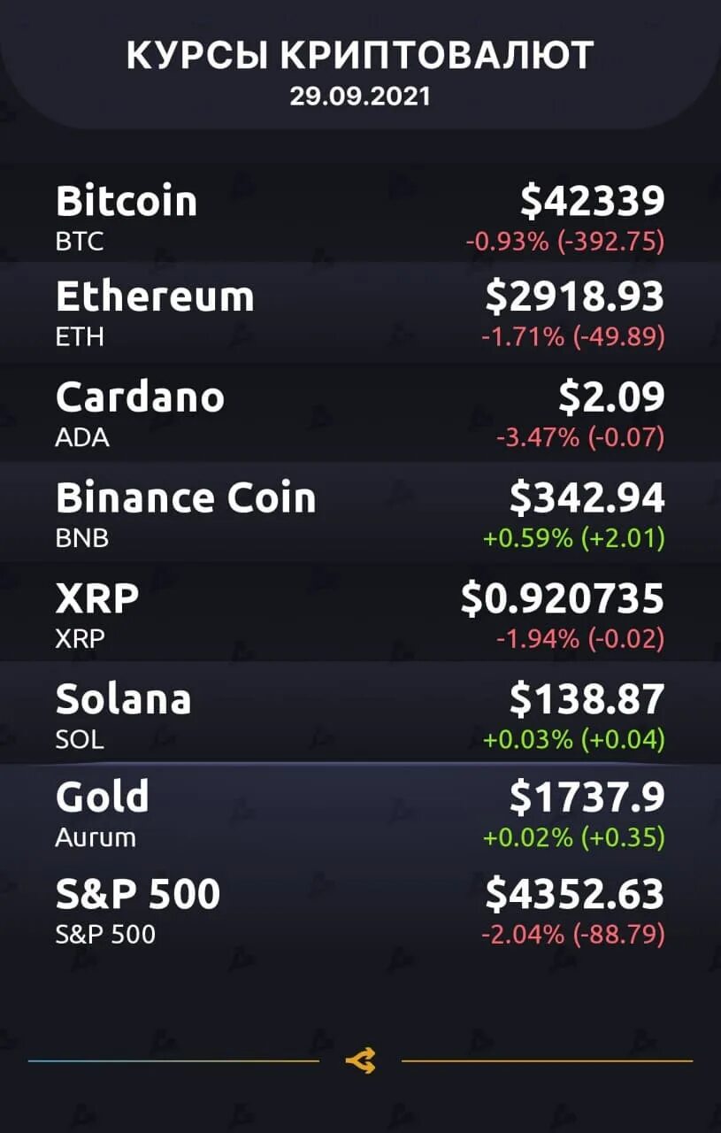Open the S&P 500 bold heading
Screen dimensions: 721x1133
pyautogui.click(x=138, y=894)
